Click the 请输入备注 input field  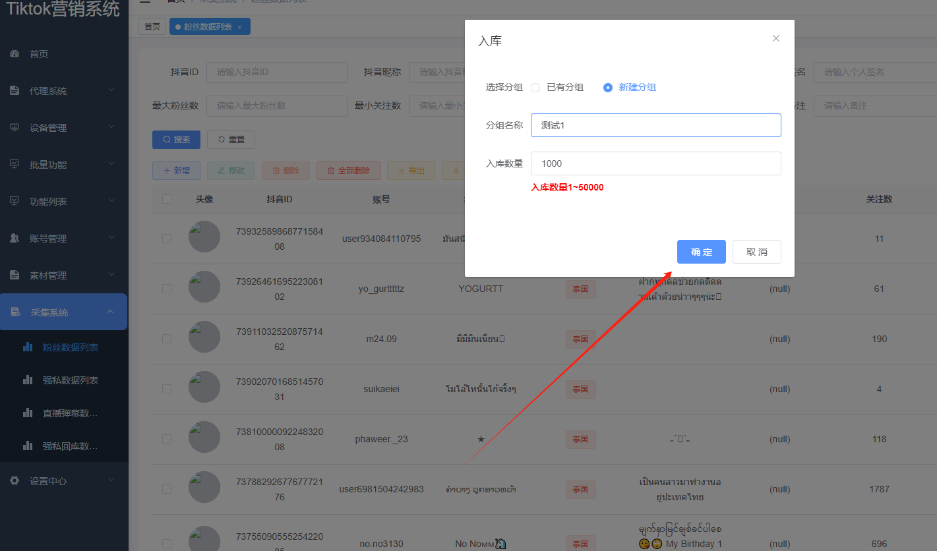tap(875, 105)
